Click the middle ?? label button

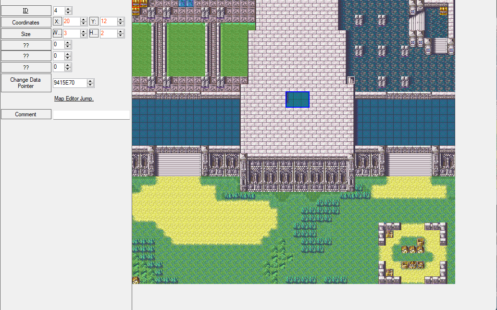(26, 56)
